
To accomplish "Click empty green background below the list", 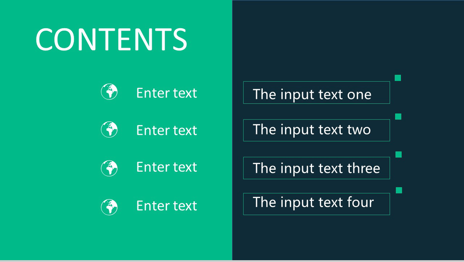I will pyautogui.click(x=116, y=240).
